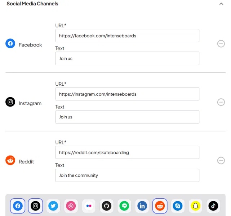Add the Flickr social channel
Viewport: 231px width, 216px height.
[x=89, y=206]
